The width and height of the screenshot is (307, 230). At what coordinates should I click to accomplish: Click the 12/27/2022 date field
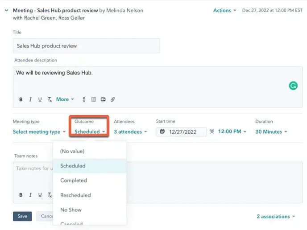pyautogui.click(x=181, y=132)
